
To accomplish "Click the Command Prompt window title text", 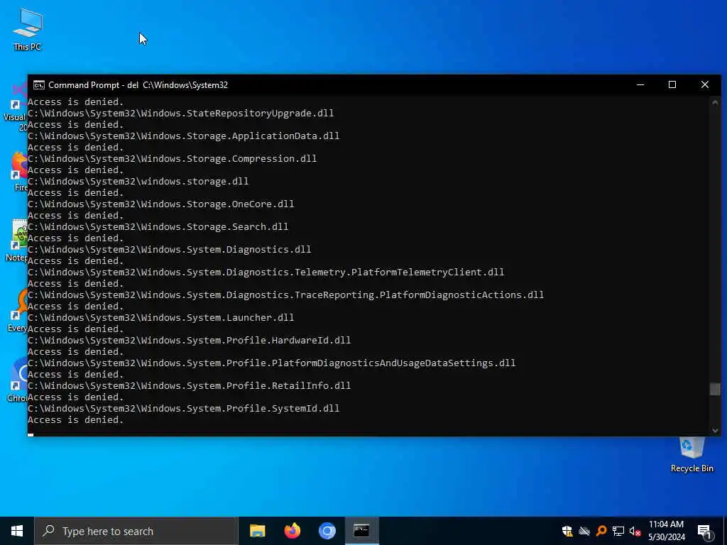I will (138, 85).
